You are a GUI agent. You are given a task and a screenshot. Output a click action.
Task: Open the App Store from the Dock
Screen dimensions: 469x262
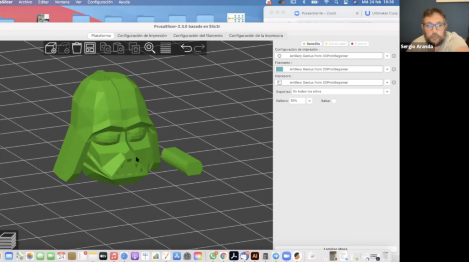click(x=176, y=256)
